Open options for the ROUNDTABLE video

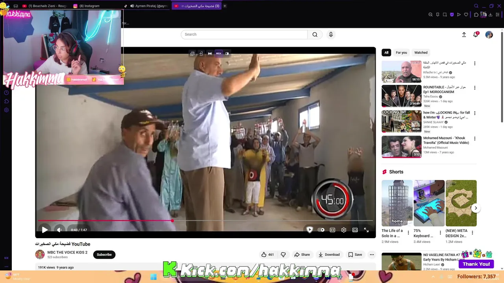(x=474, y=88)
